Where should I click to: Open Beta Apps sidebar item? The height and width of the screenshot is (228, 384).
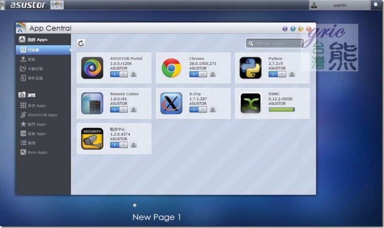(43, 152)
